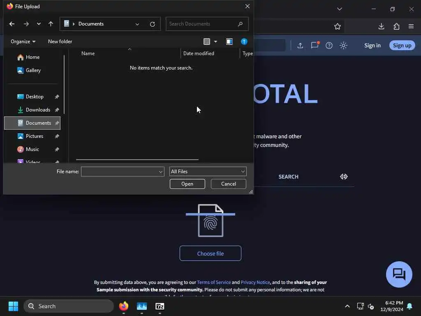Click the horizontal file list scrollbar

[137, 159]
